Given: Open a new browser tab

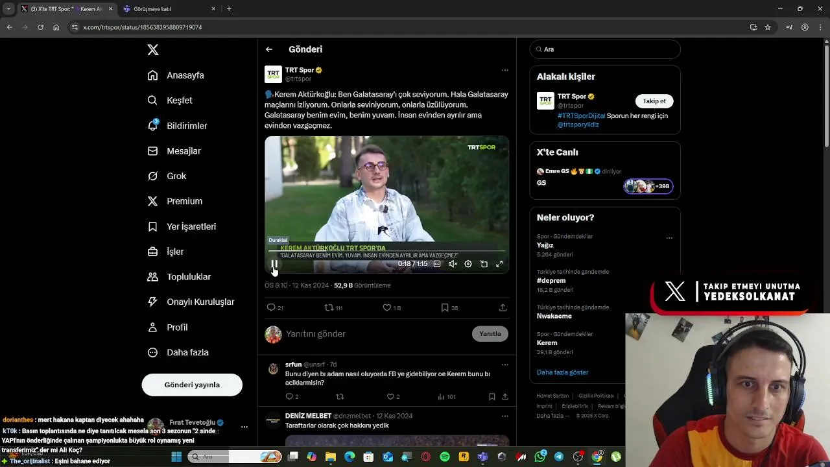Looking at the screenshot, I should [x=229, y=9].
